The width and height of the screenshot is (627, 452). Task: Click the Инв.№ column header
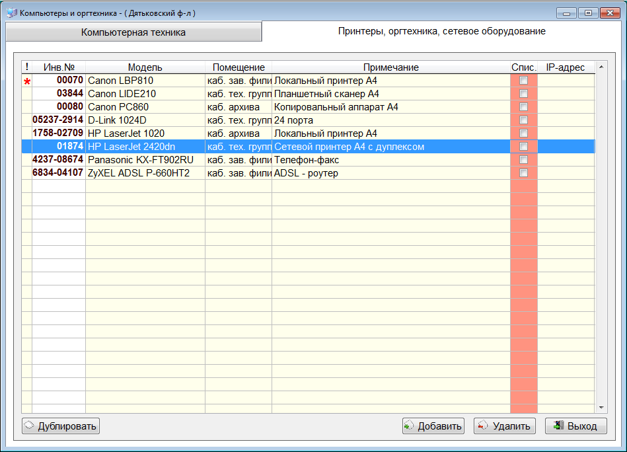59,67
